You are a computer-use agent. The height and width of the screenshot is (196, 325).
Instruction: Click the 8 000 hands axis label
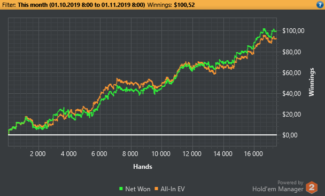click(130, 154)
